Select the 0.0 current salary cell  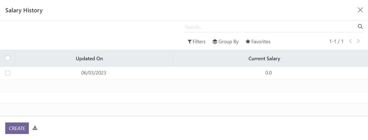click(x=268, y=73)
